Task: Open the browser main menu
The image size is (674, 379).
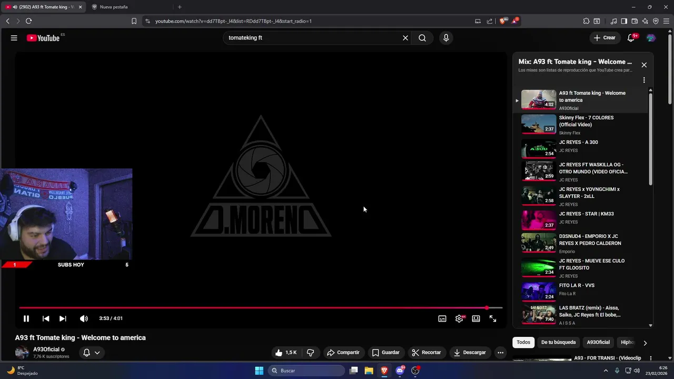Action: click(666, 21)
